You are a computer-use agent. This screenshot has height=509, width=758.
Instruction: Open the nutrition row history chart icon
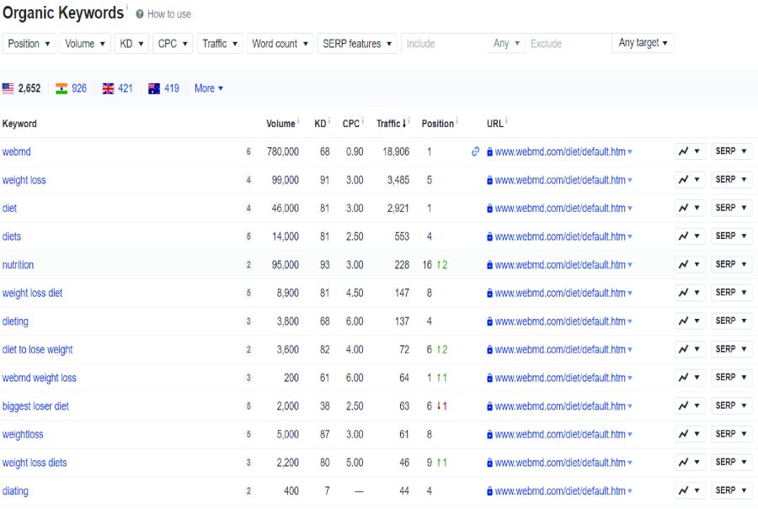coord(689,264)
